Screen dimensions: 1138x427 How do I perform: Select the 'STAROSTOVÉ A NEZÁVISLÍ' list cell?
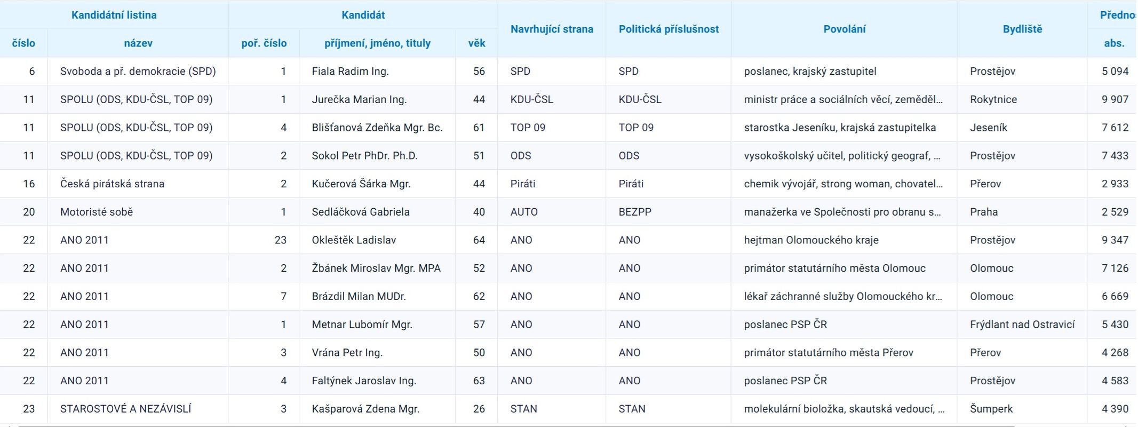coord(125,409)
